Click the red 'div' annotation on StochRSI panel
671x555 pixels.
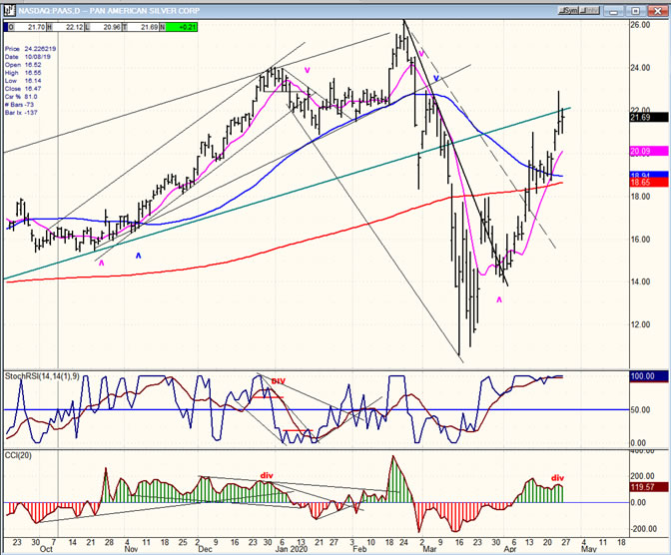(279, 380)
